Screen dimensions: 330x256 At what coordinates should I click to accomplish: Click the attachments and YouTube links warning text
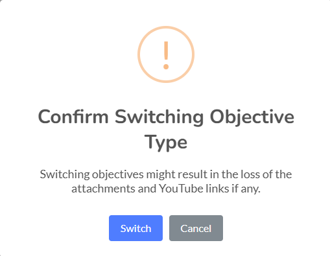tap(166, 181)
